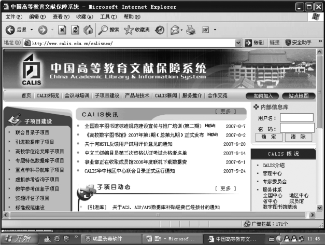Image resolution: width=325 pixels, height=245 pixels.
Task: Open 子项目建设 navigation link
Action: 107,96
